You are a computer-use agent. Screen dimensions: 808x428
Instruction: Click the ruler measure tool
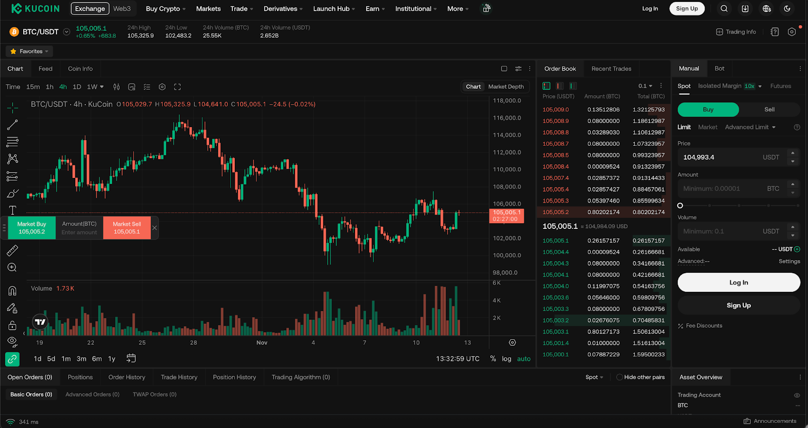click(13, 251)
